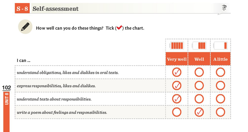Click the Very well column header

pyautogui.click(x=177, y=59)
